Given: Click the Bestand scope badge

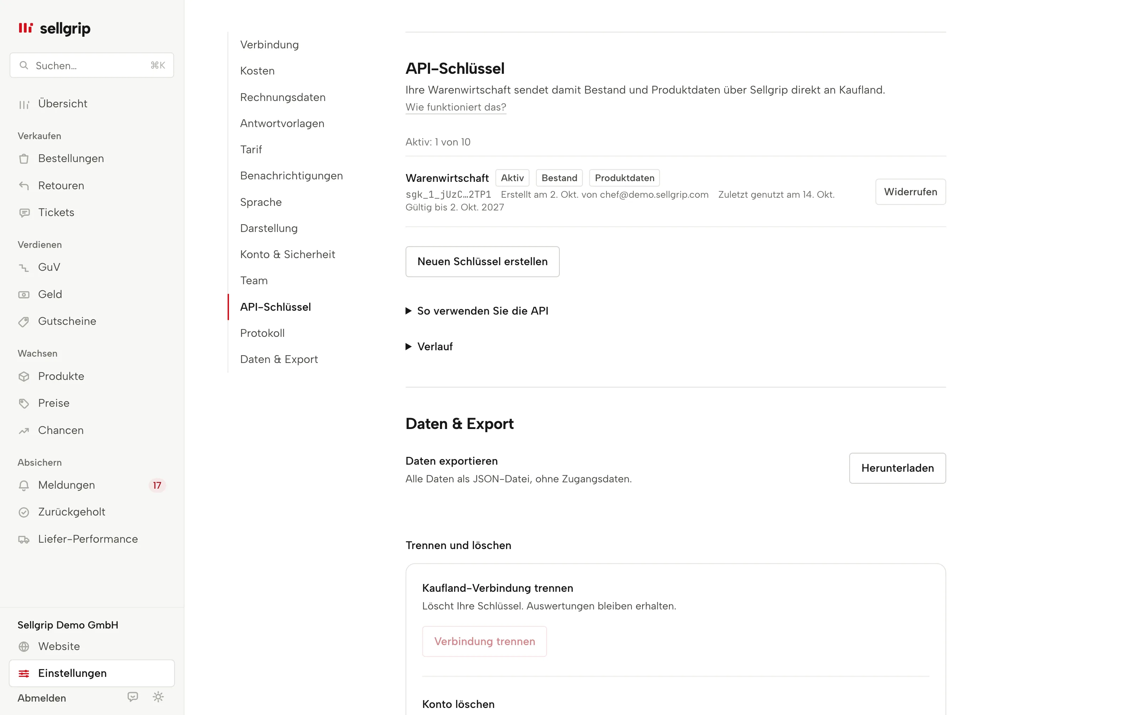Looking at the screenshot, I should click(x=559, y=178).
